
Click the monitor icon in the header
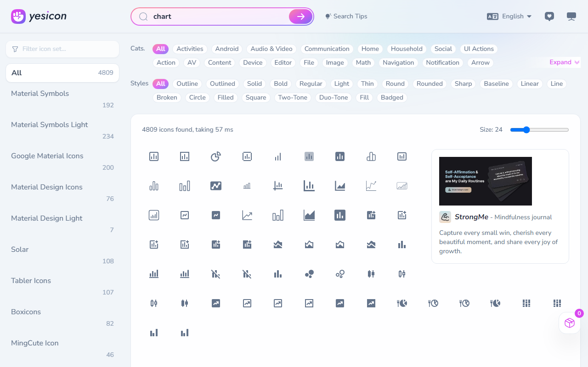pyautogui.click(x=571, y=17)
